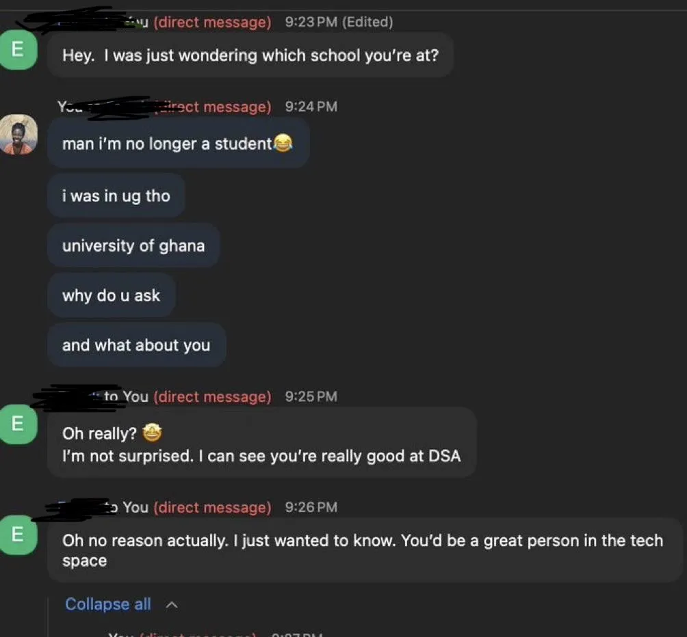Select the 'and what about you' message
The height and width of the screenshot is (637, 687).
(136, 345)
